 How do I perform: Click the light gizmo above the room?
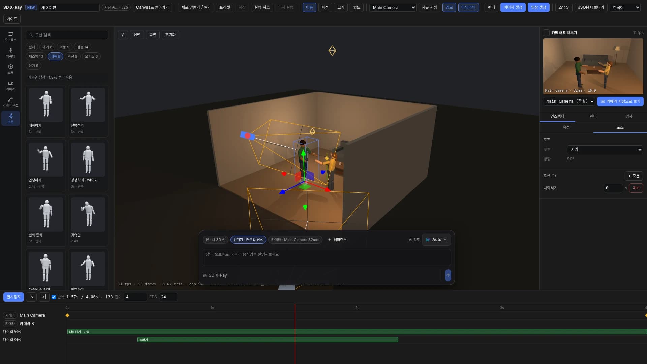click(332, 51)
